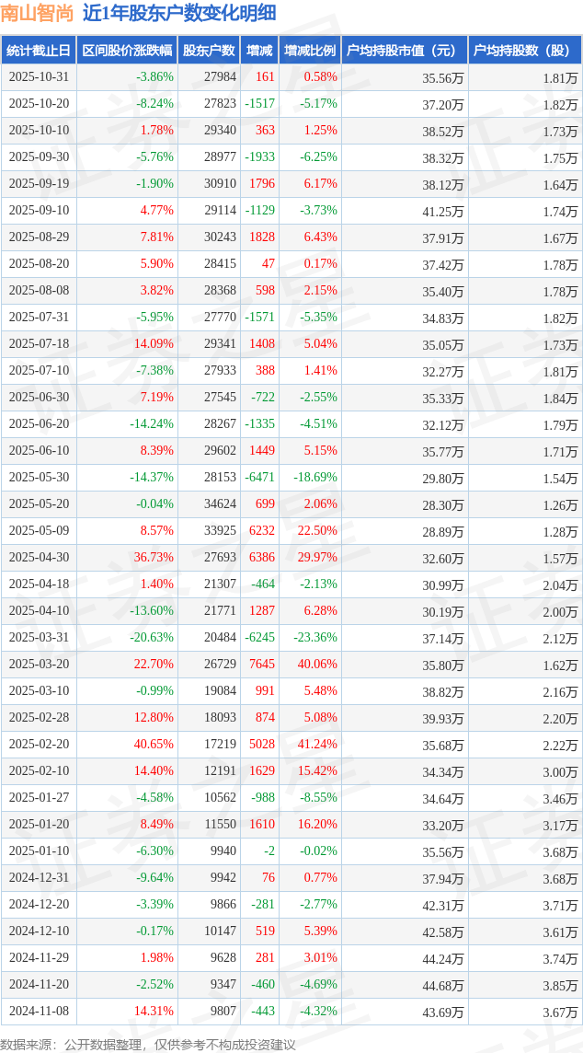Click the 3.85万 average shares cell

[560, 985]
